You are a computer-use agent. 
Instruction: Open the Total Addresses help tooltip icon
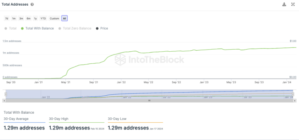[32, 4]
